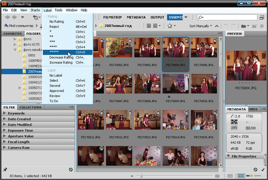Switch to the FAVORITES tab
Image resolution: width=268 pixels, height=180 pixels.
point(13,34)
